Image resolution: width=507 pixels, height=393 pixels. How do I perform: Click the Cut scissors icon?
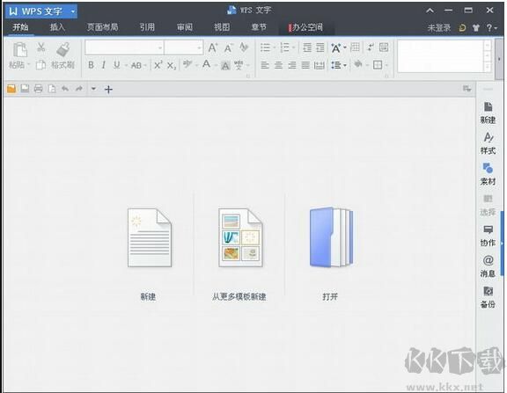(x=40, y=47)
